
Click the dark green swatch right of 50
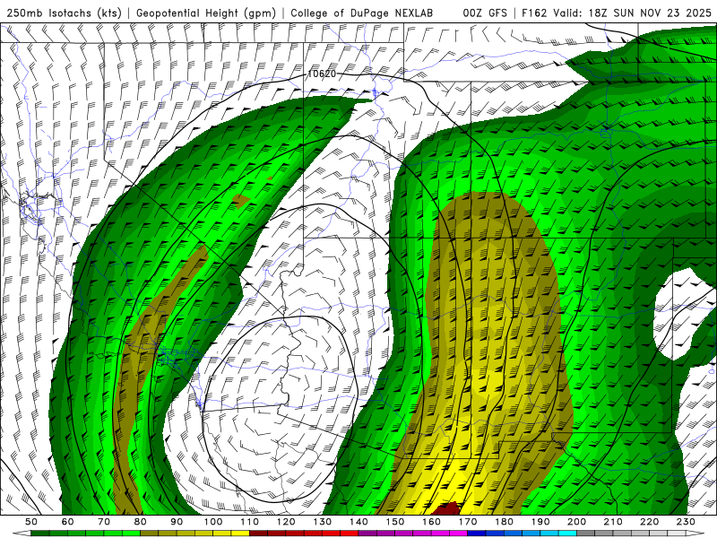point(40,534)
